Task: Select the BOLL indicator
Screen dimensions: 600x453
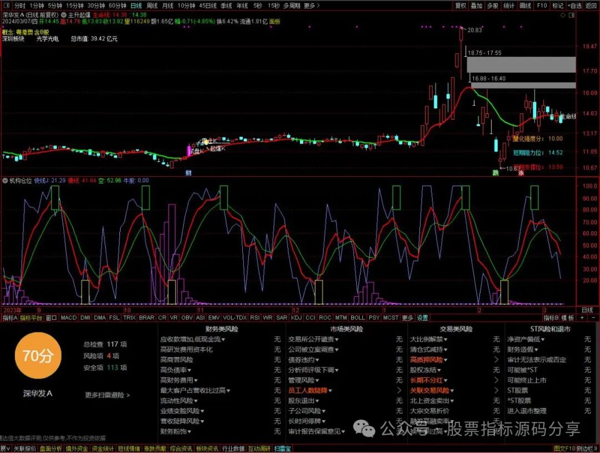Action: coord(357,318)
